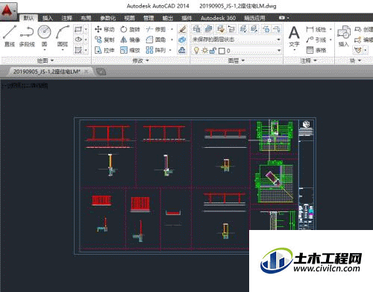Activate the Mirror (镜像) tool

coord(130,40)
